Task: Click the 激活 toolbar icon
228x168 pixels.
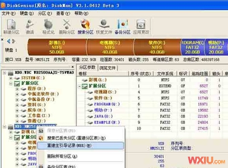Action: point(30,27)
